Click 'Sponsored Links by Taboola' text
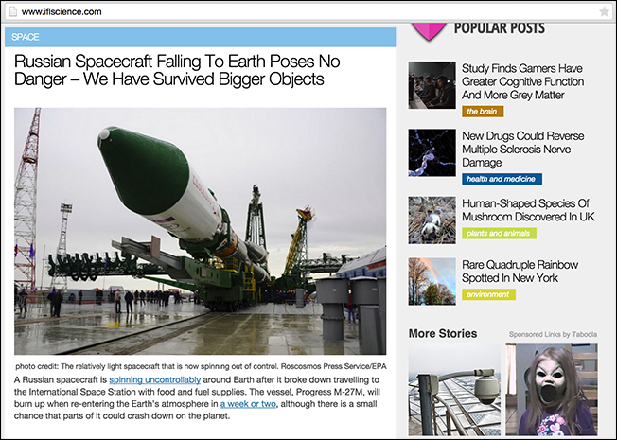The height and width of the screenshot is (440, 617). click(x=553, y=334)
